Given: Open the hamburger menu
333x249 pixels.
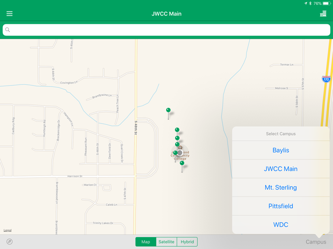Looking at the screenshot, I should pyautogui.click(x=9, y=14).
